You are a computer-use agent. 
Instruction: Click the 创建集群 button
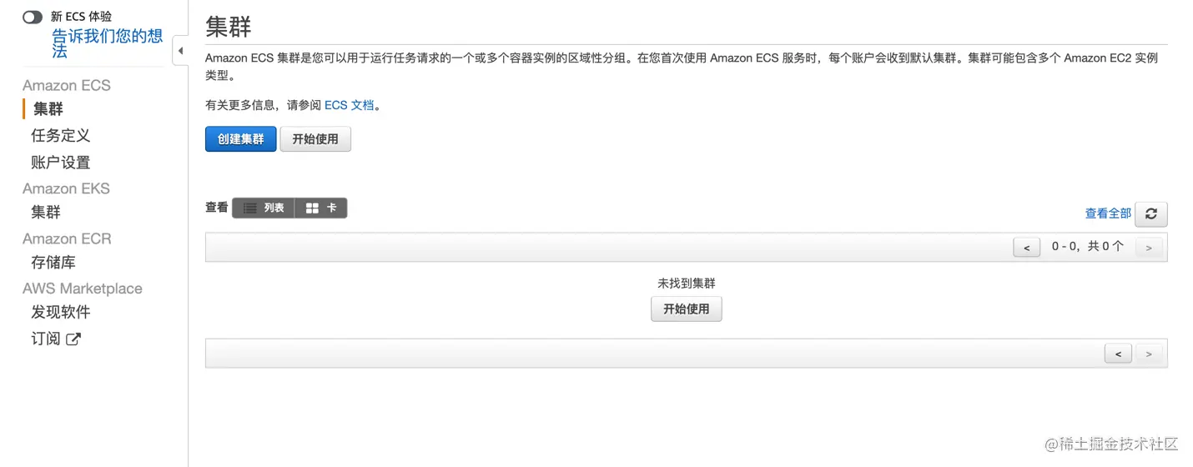click(x=240, y=139)
